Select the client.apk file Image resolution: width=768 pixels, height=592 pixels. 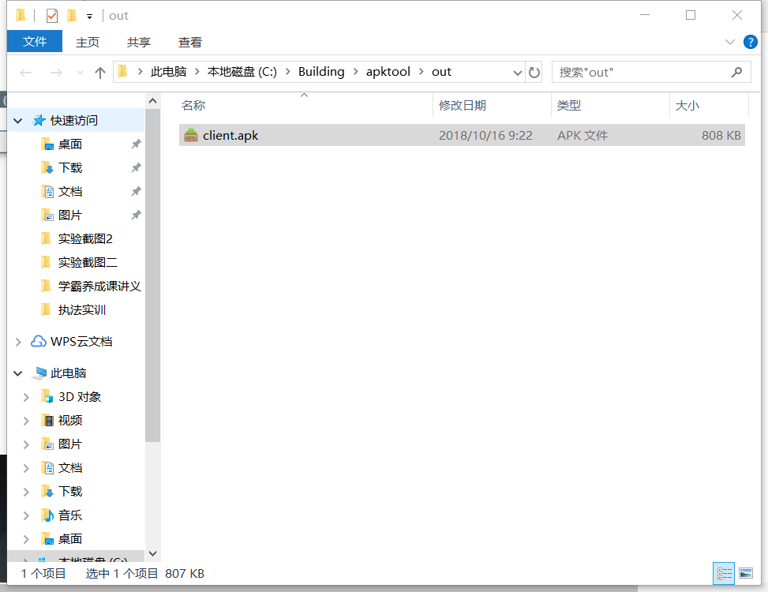point(462,135)
